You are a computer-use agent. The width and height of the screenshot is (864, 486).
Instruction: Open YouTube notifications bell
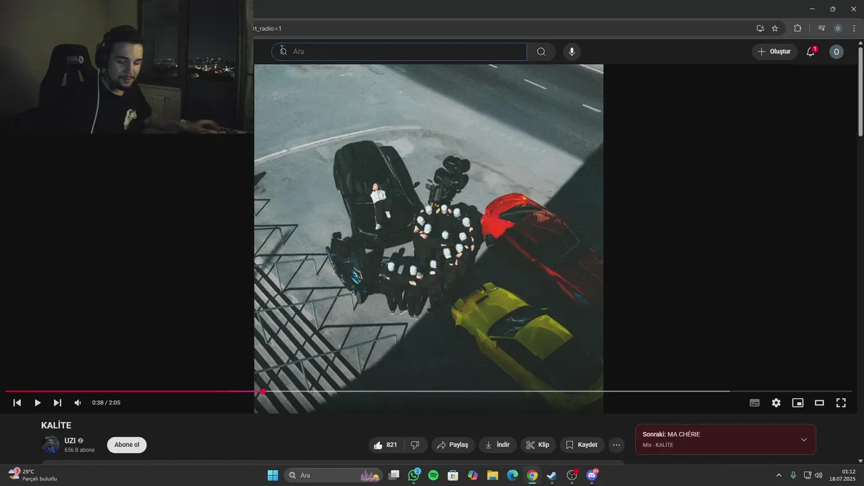click(x=811, y=52)
